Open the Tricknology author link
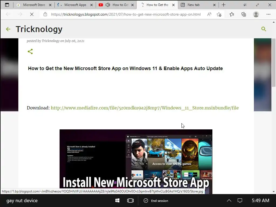 pyautogui.click(x=51, y=41)
